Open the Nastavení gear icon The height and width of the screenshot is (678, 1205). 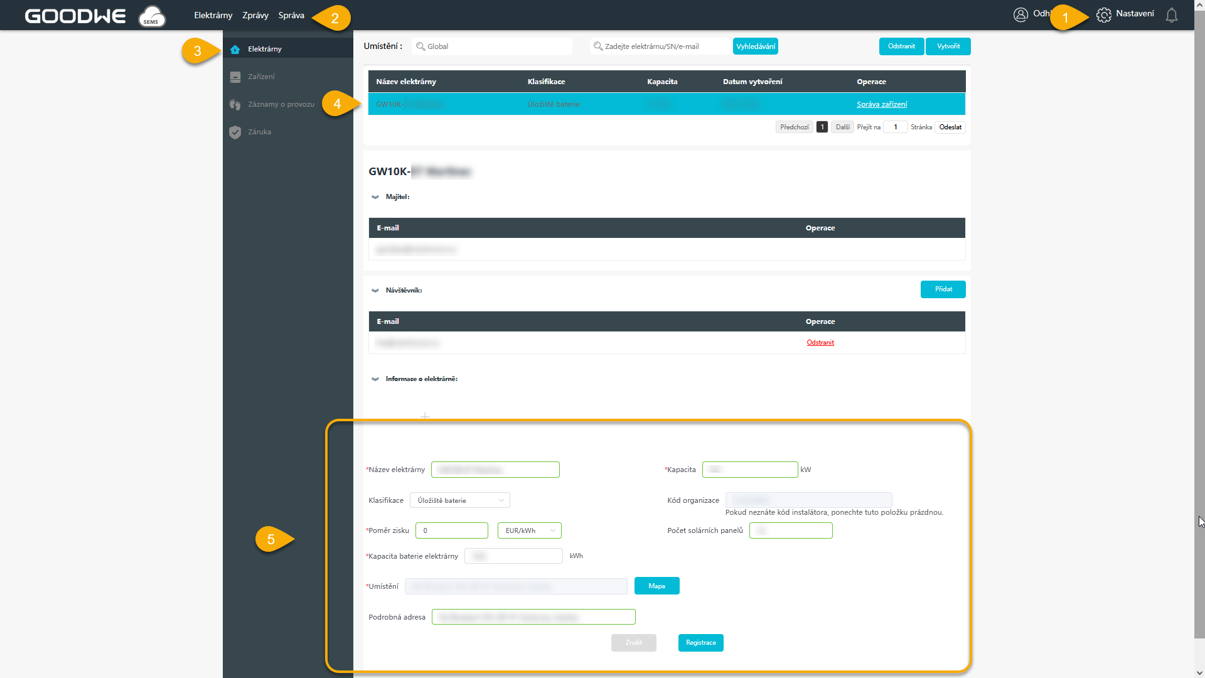pos(1104,14)
